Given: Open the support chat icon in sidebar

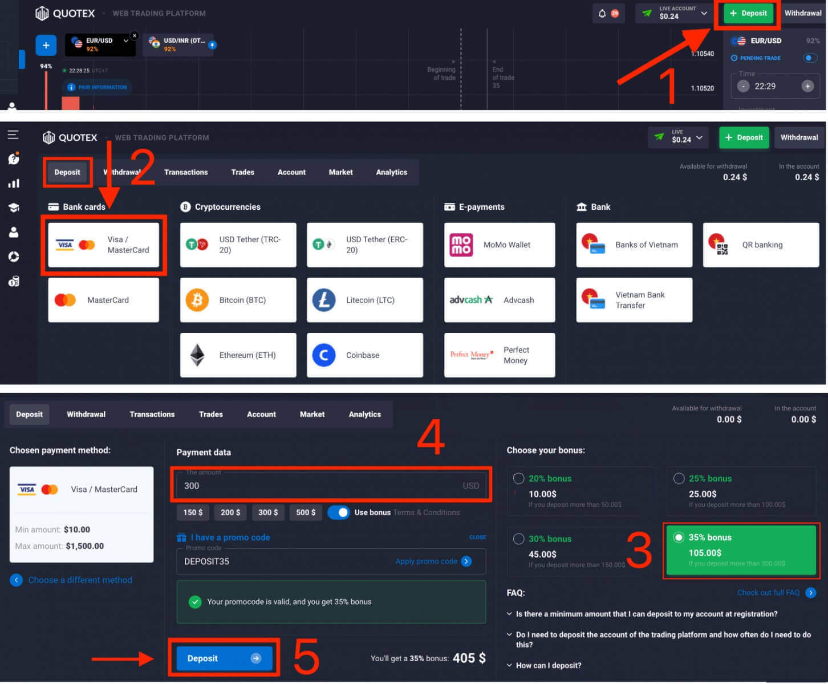Looking at the screenshot, I should coord(14,159).
